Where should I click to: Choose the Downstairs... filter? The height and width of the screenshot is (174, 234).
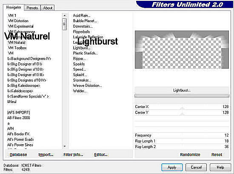coord(83,26)
